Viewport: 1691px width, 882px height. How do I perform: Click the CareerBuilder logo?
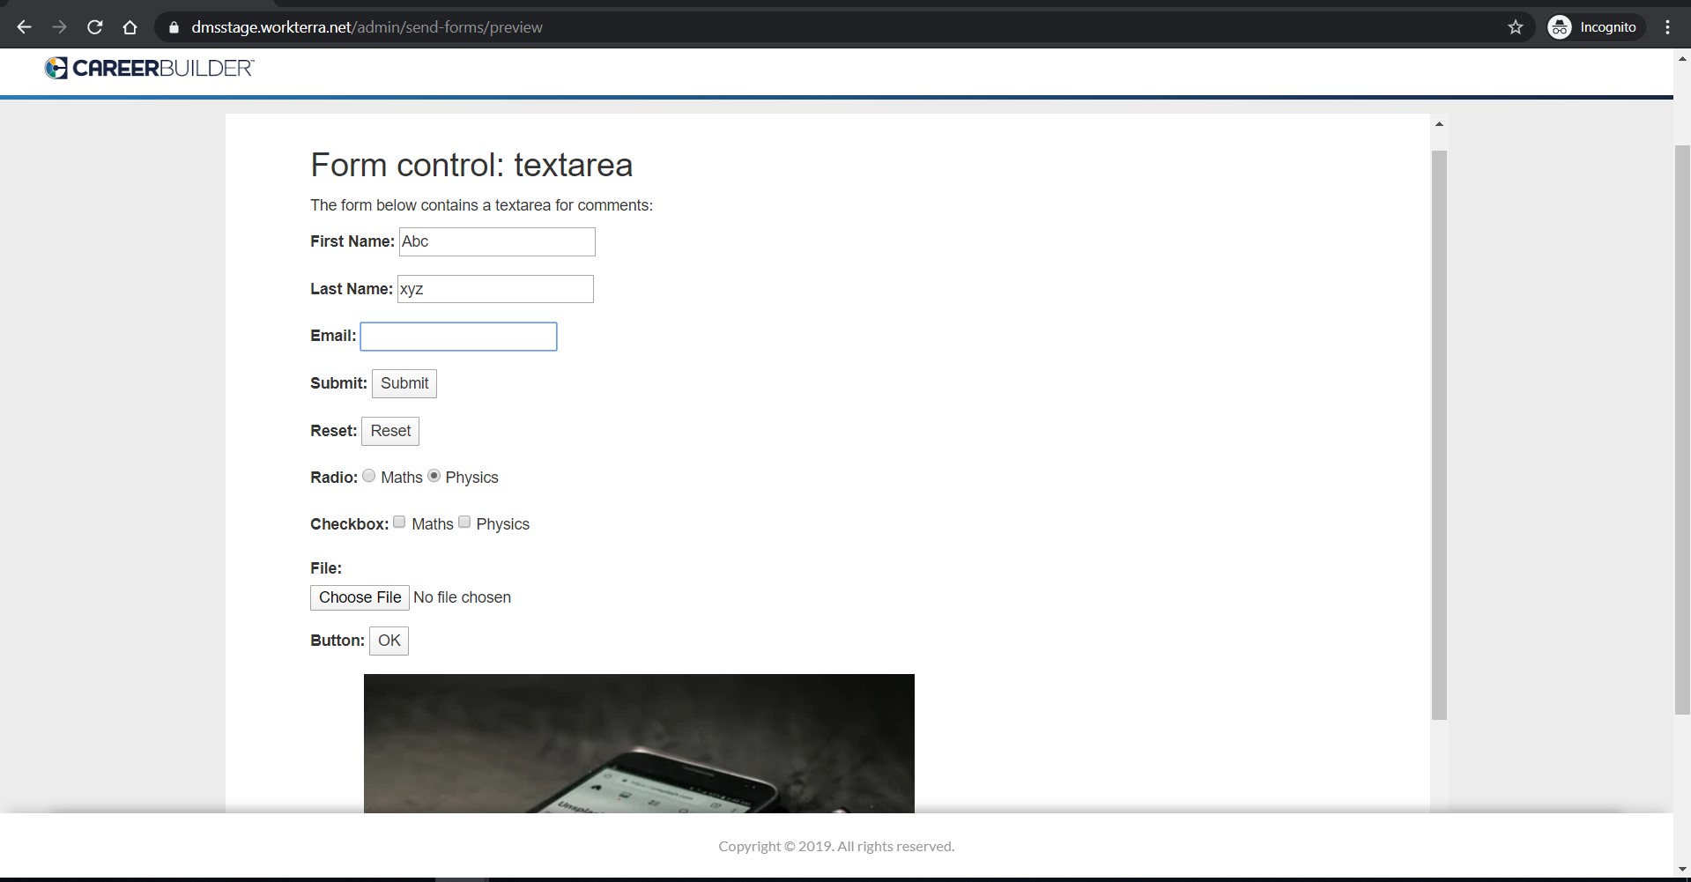tap(149, 69)
